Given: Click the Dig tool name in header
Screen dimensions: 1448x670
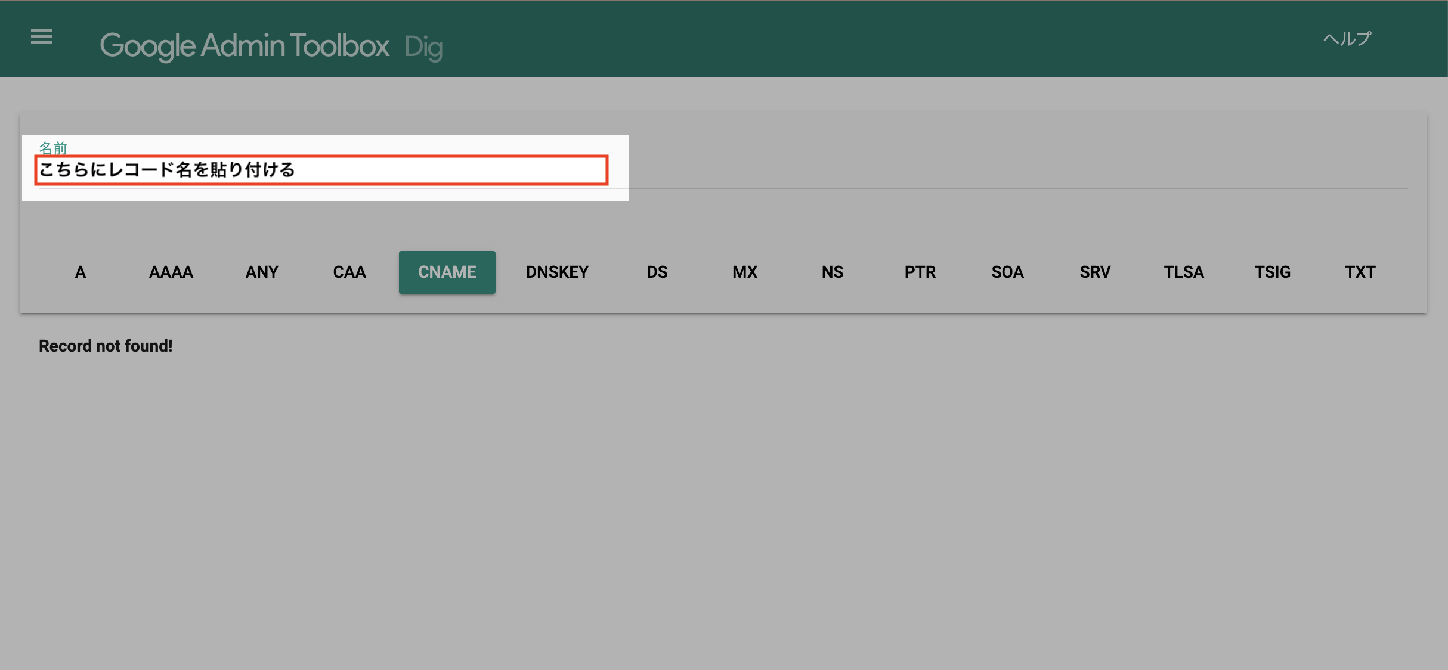Looking at the screenshot, I should [x=423, y=47].
